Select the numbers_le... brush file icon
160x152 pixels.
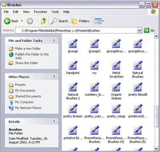[x=94, y=87]
